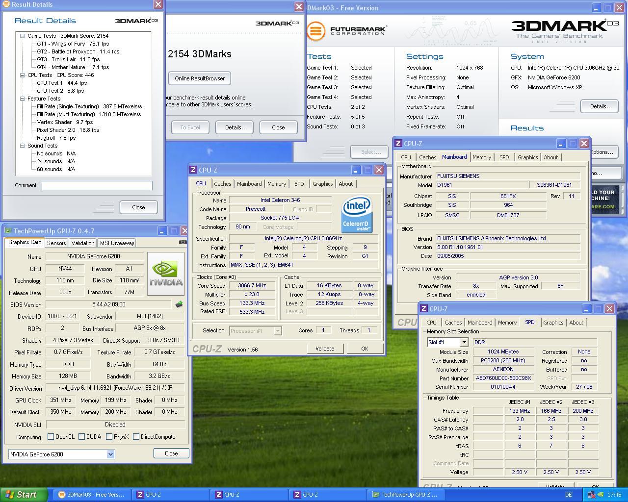The height and width of the screenshot is (502, 628).
Task: Collapse the Game Tests tree node
Action: coord(23,36)
